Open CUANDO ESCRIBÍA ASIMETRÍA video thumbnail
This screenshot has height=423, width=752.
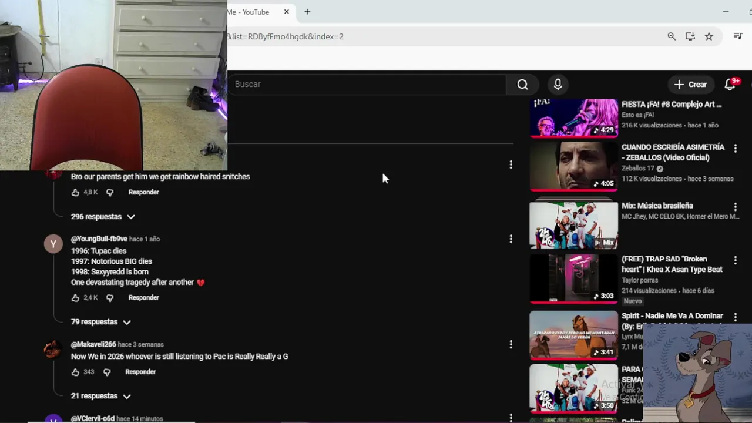pyautogui.click(x=574, y=166)
